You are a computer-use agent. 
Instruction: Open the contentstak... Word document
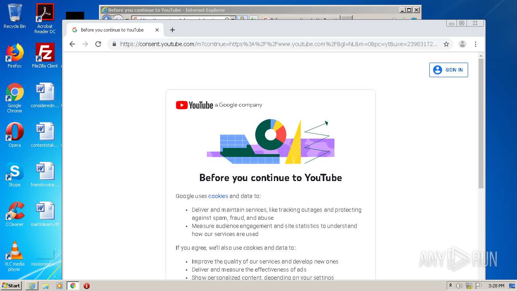click(x=45, y=135)
